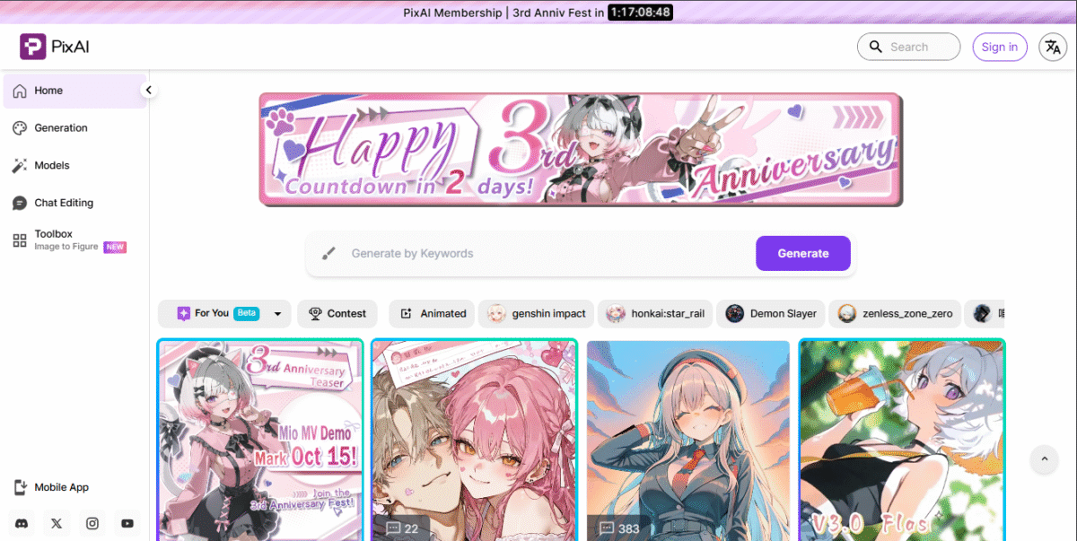
Task: Click the Mobile App download icon
Action: [21, 487]
